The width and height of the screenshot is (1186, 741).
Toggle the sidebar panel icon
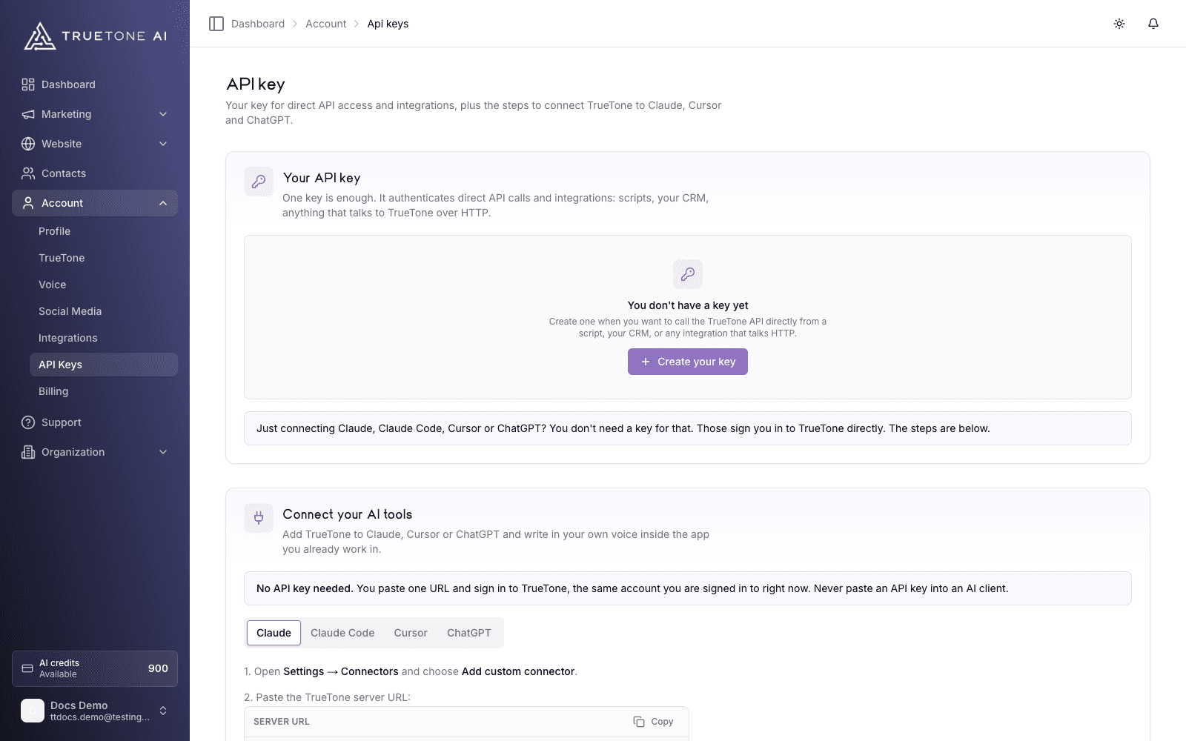(216, 24)
